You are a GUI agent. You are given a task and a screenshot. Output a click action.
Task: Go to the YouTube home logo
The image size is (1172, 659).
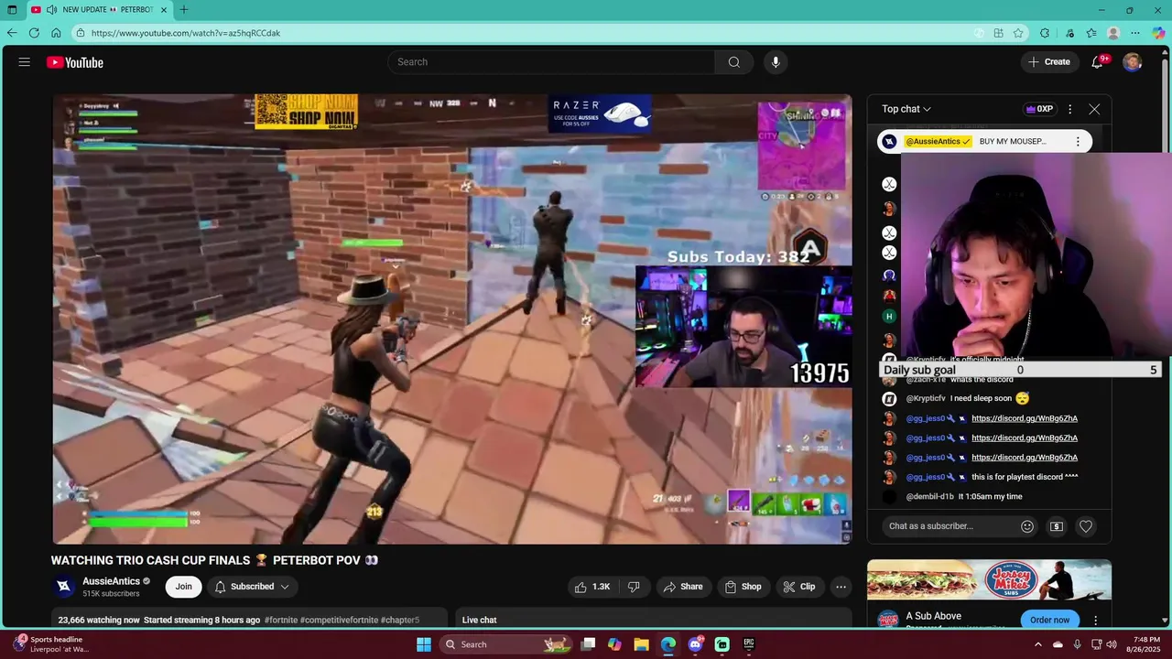click(75, 62)
